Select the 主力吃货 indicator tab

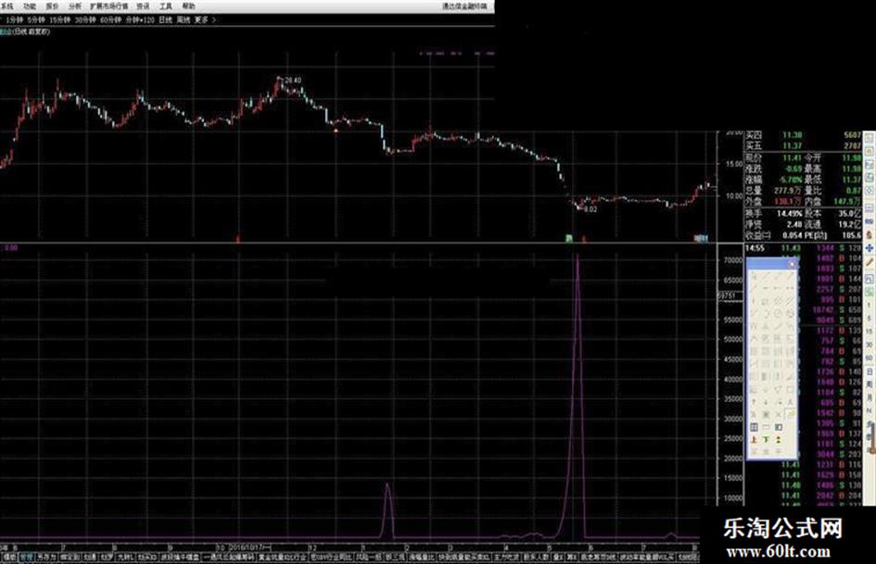(x=505, y=558)
